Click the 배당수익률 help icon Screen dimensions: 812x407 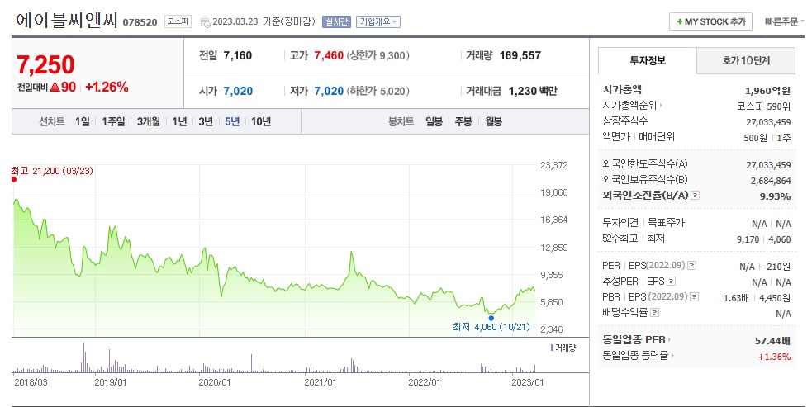click(x=654, y=312)
